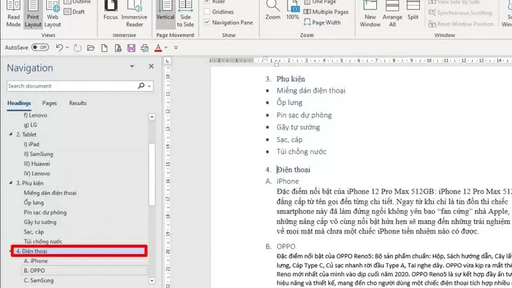Image resolution: width=512 pixels, height=288 pixels.
Task: Select 'Gậy tự sướng' in Navigation
Action: tap(40, 222)
